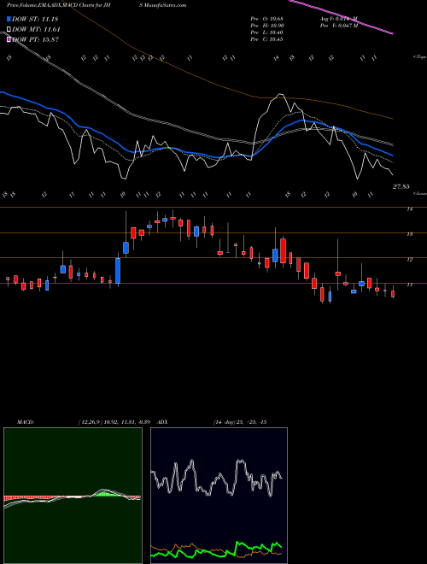Select the 'DOW MT: 11.61' legend text
The image size is (427, 564).
coord(36,30)
